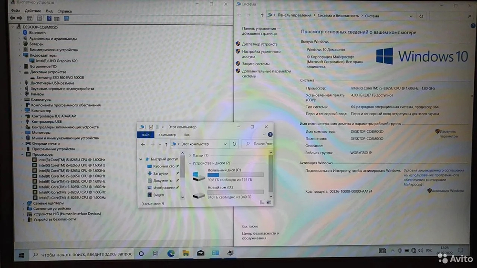Select Загрузки in Explorer sidebar
This screenshot has width=477, height=268.
(x=161, y=173)
